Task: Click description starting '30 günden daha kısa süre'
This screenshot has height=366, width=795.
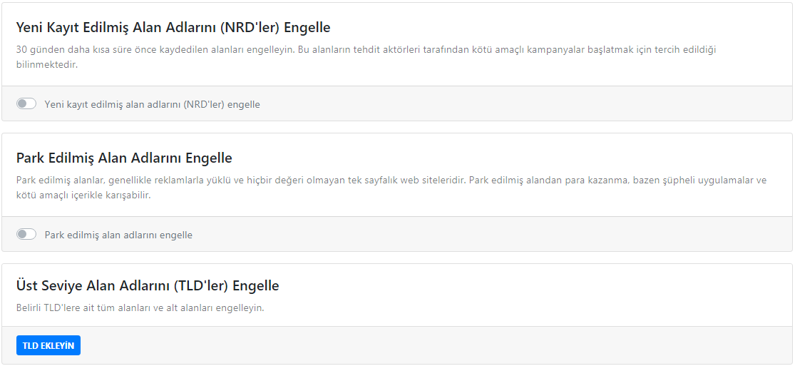Action: [x=285, y=50]
